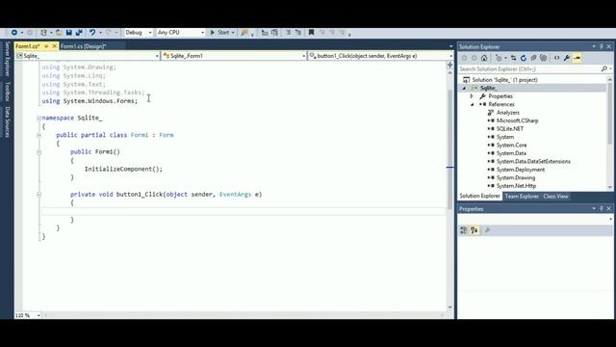Viewport: 616px width, 347px height.
Task: Click the uncomment lines toolbar icon
Action: [297, 33]
